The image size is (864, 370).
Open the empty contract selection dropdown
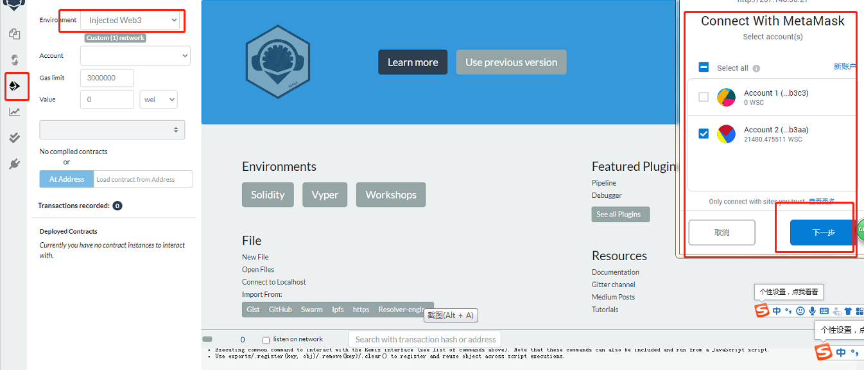pos(112,130)
